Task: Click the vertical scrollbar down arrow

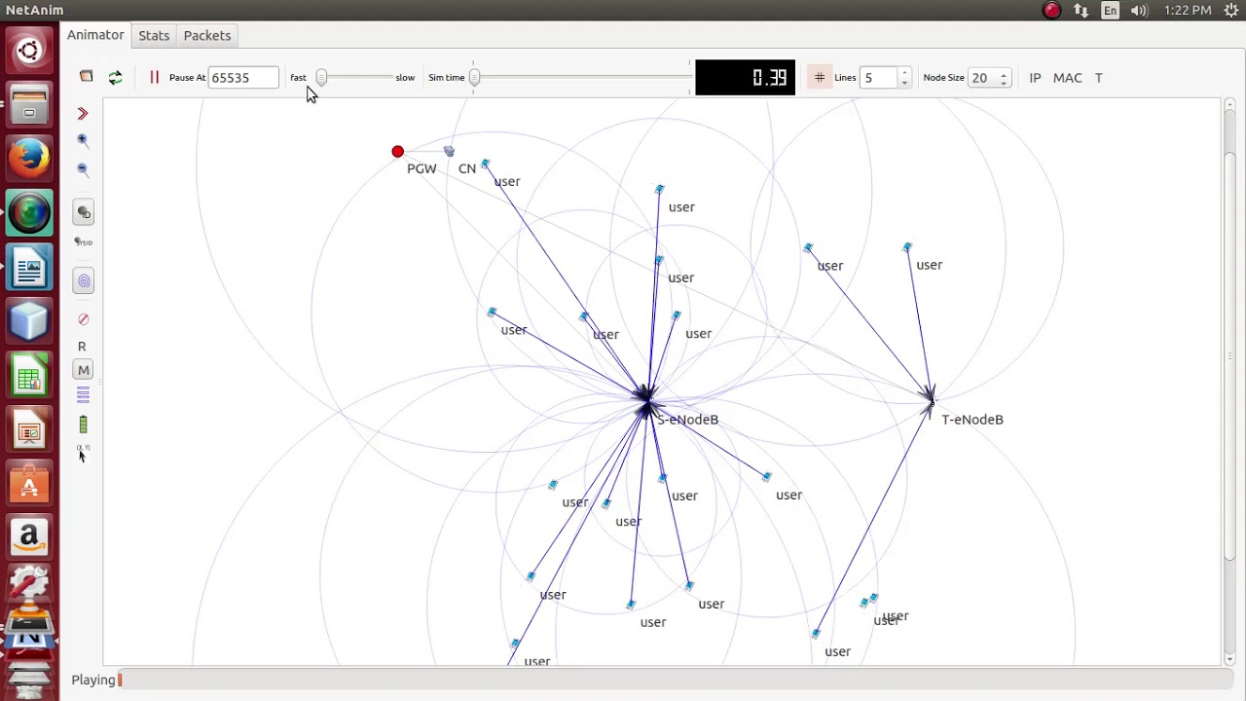Action: point(1229,659)
